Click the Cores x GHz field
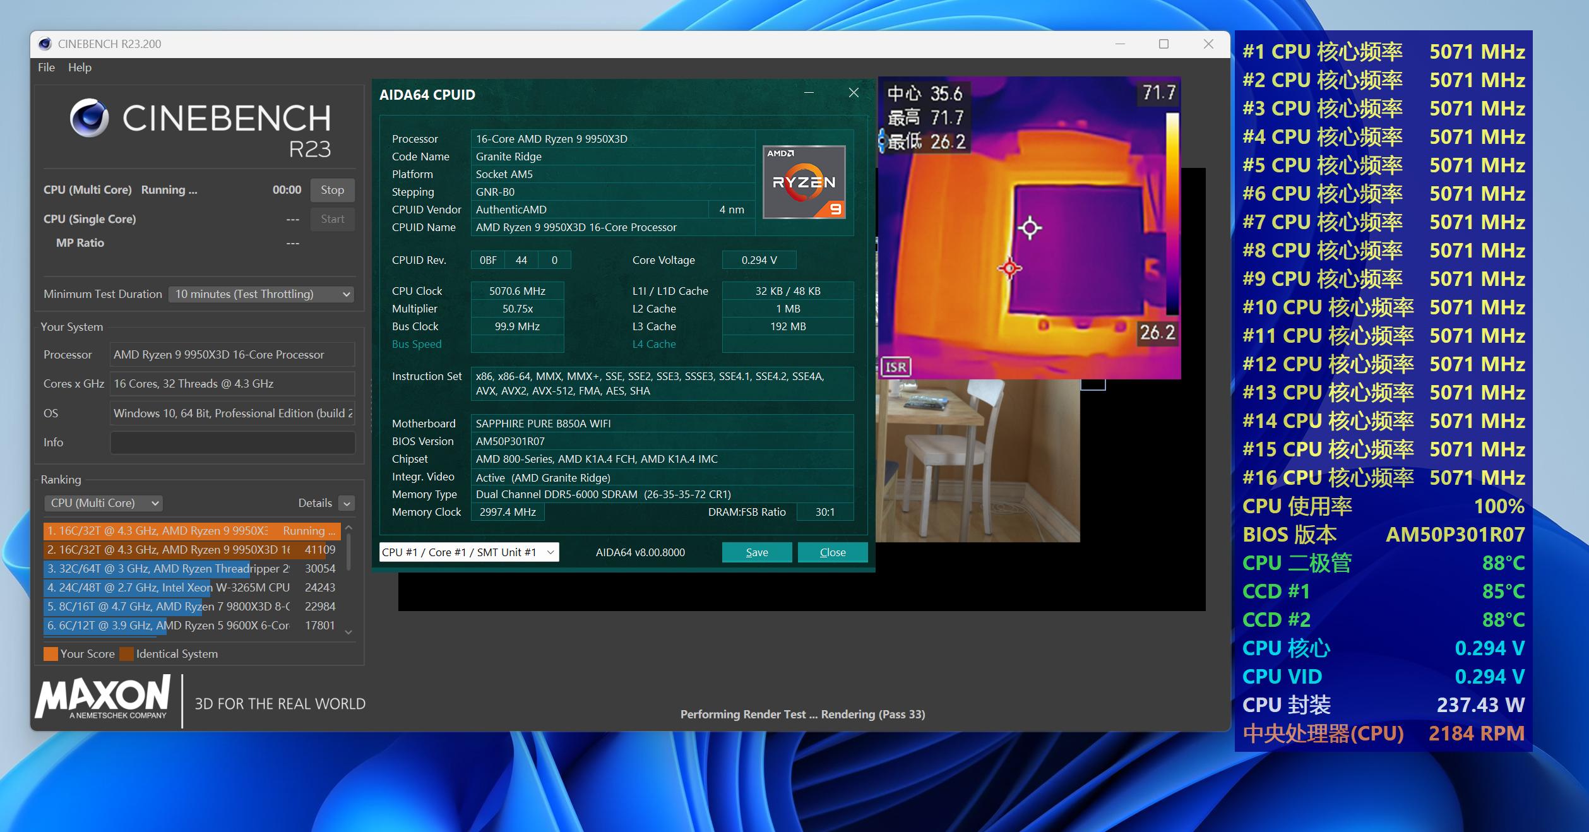 click(232, 384)
